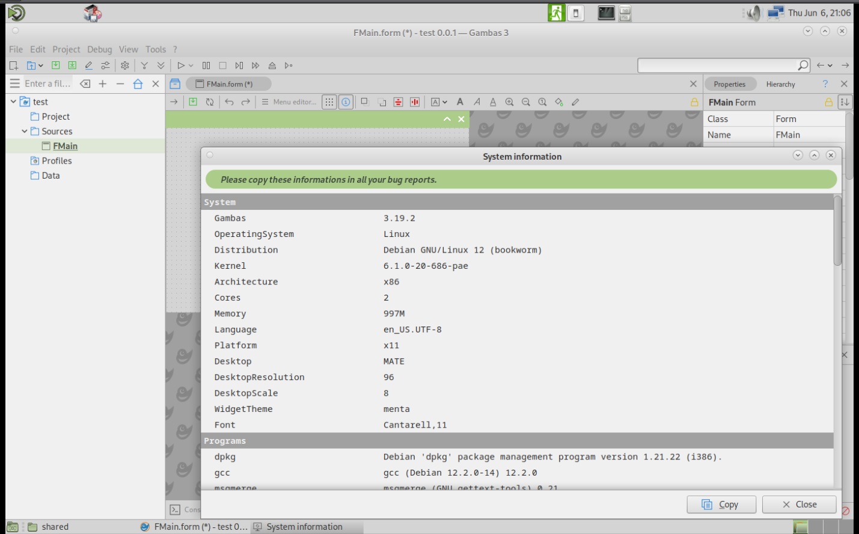Toggle the sort properties button

point(845,102)
